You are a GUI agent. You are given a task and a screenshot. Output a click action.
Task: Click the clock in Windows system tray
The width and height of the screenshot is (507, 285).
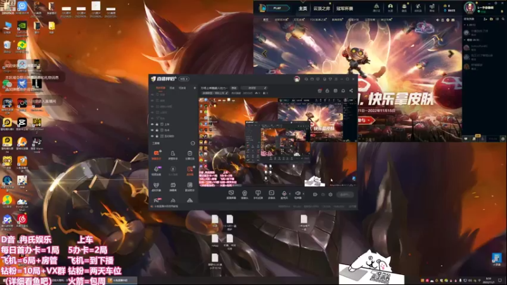tap(489, 280)
